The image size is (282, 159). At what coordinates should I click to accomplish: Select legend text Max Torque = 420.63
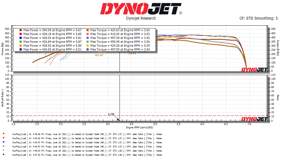pyautogui.click(x=105, y=30)
